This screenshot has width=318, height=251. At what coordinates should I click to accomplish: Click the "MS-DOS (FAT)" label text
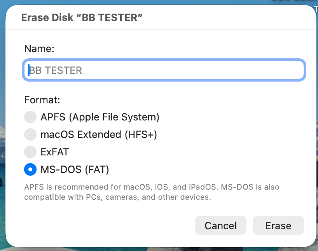[75, 169]
